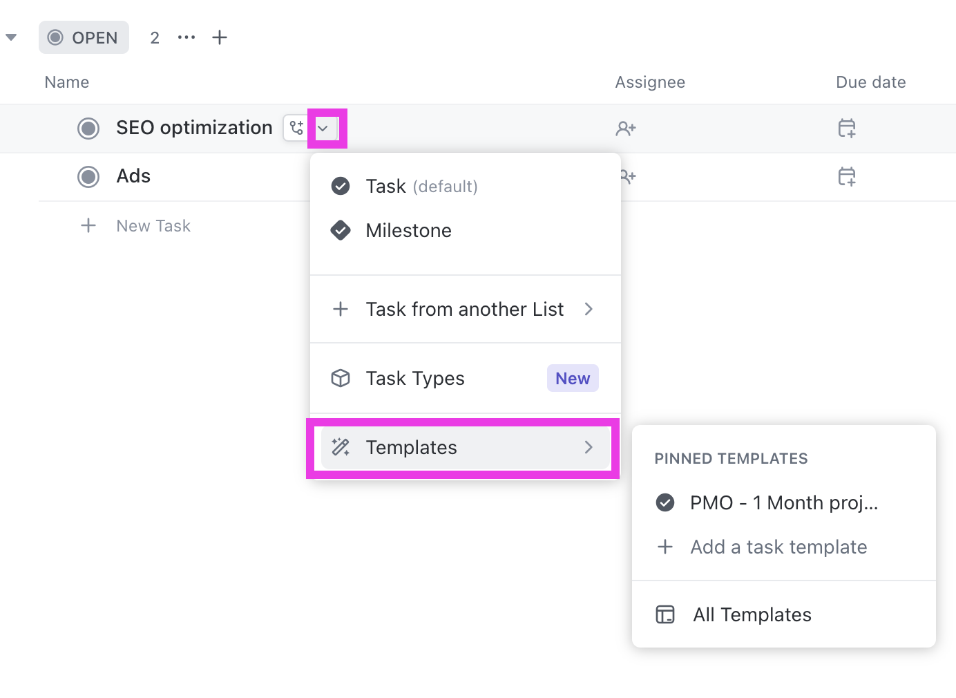Viewport: 956px width, 698px height.
Task: Click the plus icon next to the OPEN group
Action: click(219, 37)
